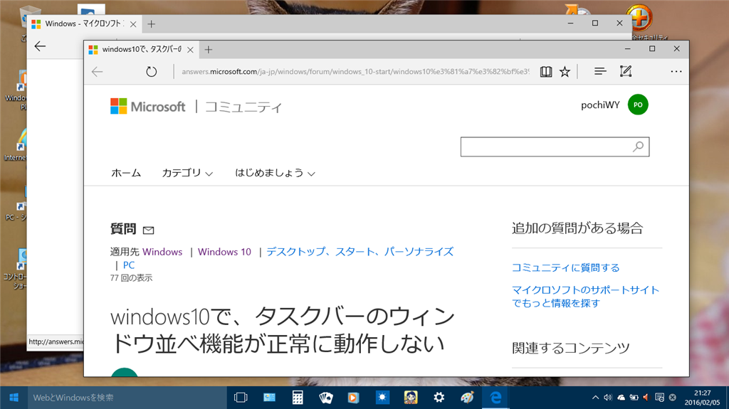Expand the カテゴリ dropdown menu
The image size is (729, 409).
[187, 173]
